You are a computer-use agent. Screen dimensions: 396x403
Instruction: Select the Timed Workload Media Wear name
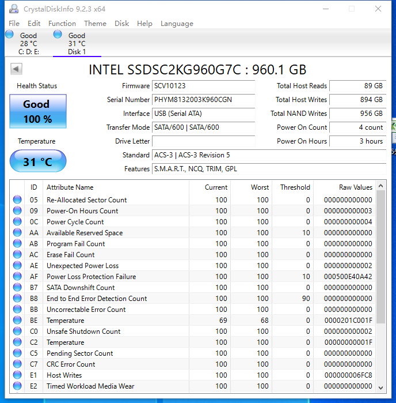(90, 386)
